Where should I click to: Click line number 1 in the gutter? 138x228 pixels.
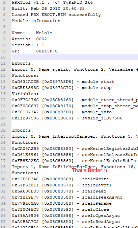tap(4, 2)
